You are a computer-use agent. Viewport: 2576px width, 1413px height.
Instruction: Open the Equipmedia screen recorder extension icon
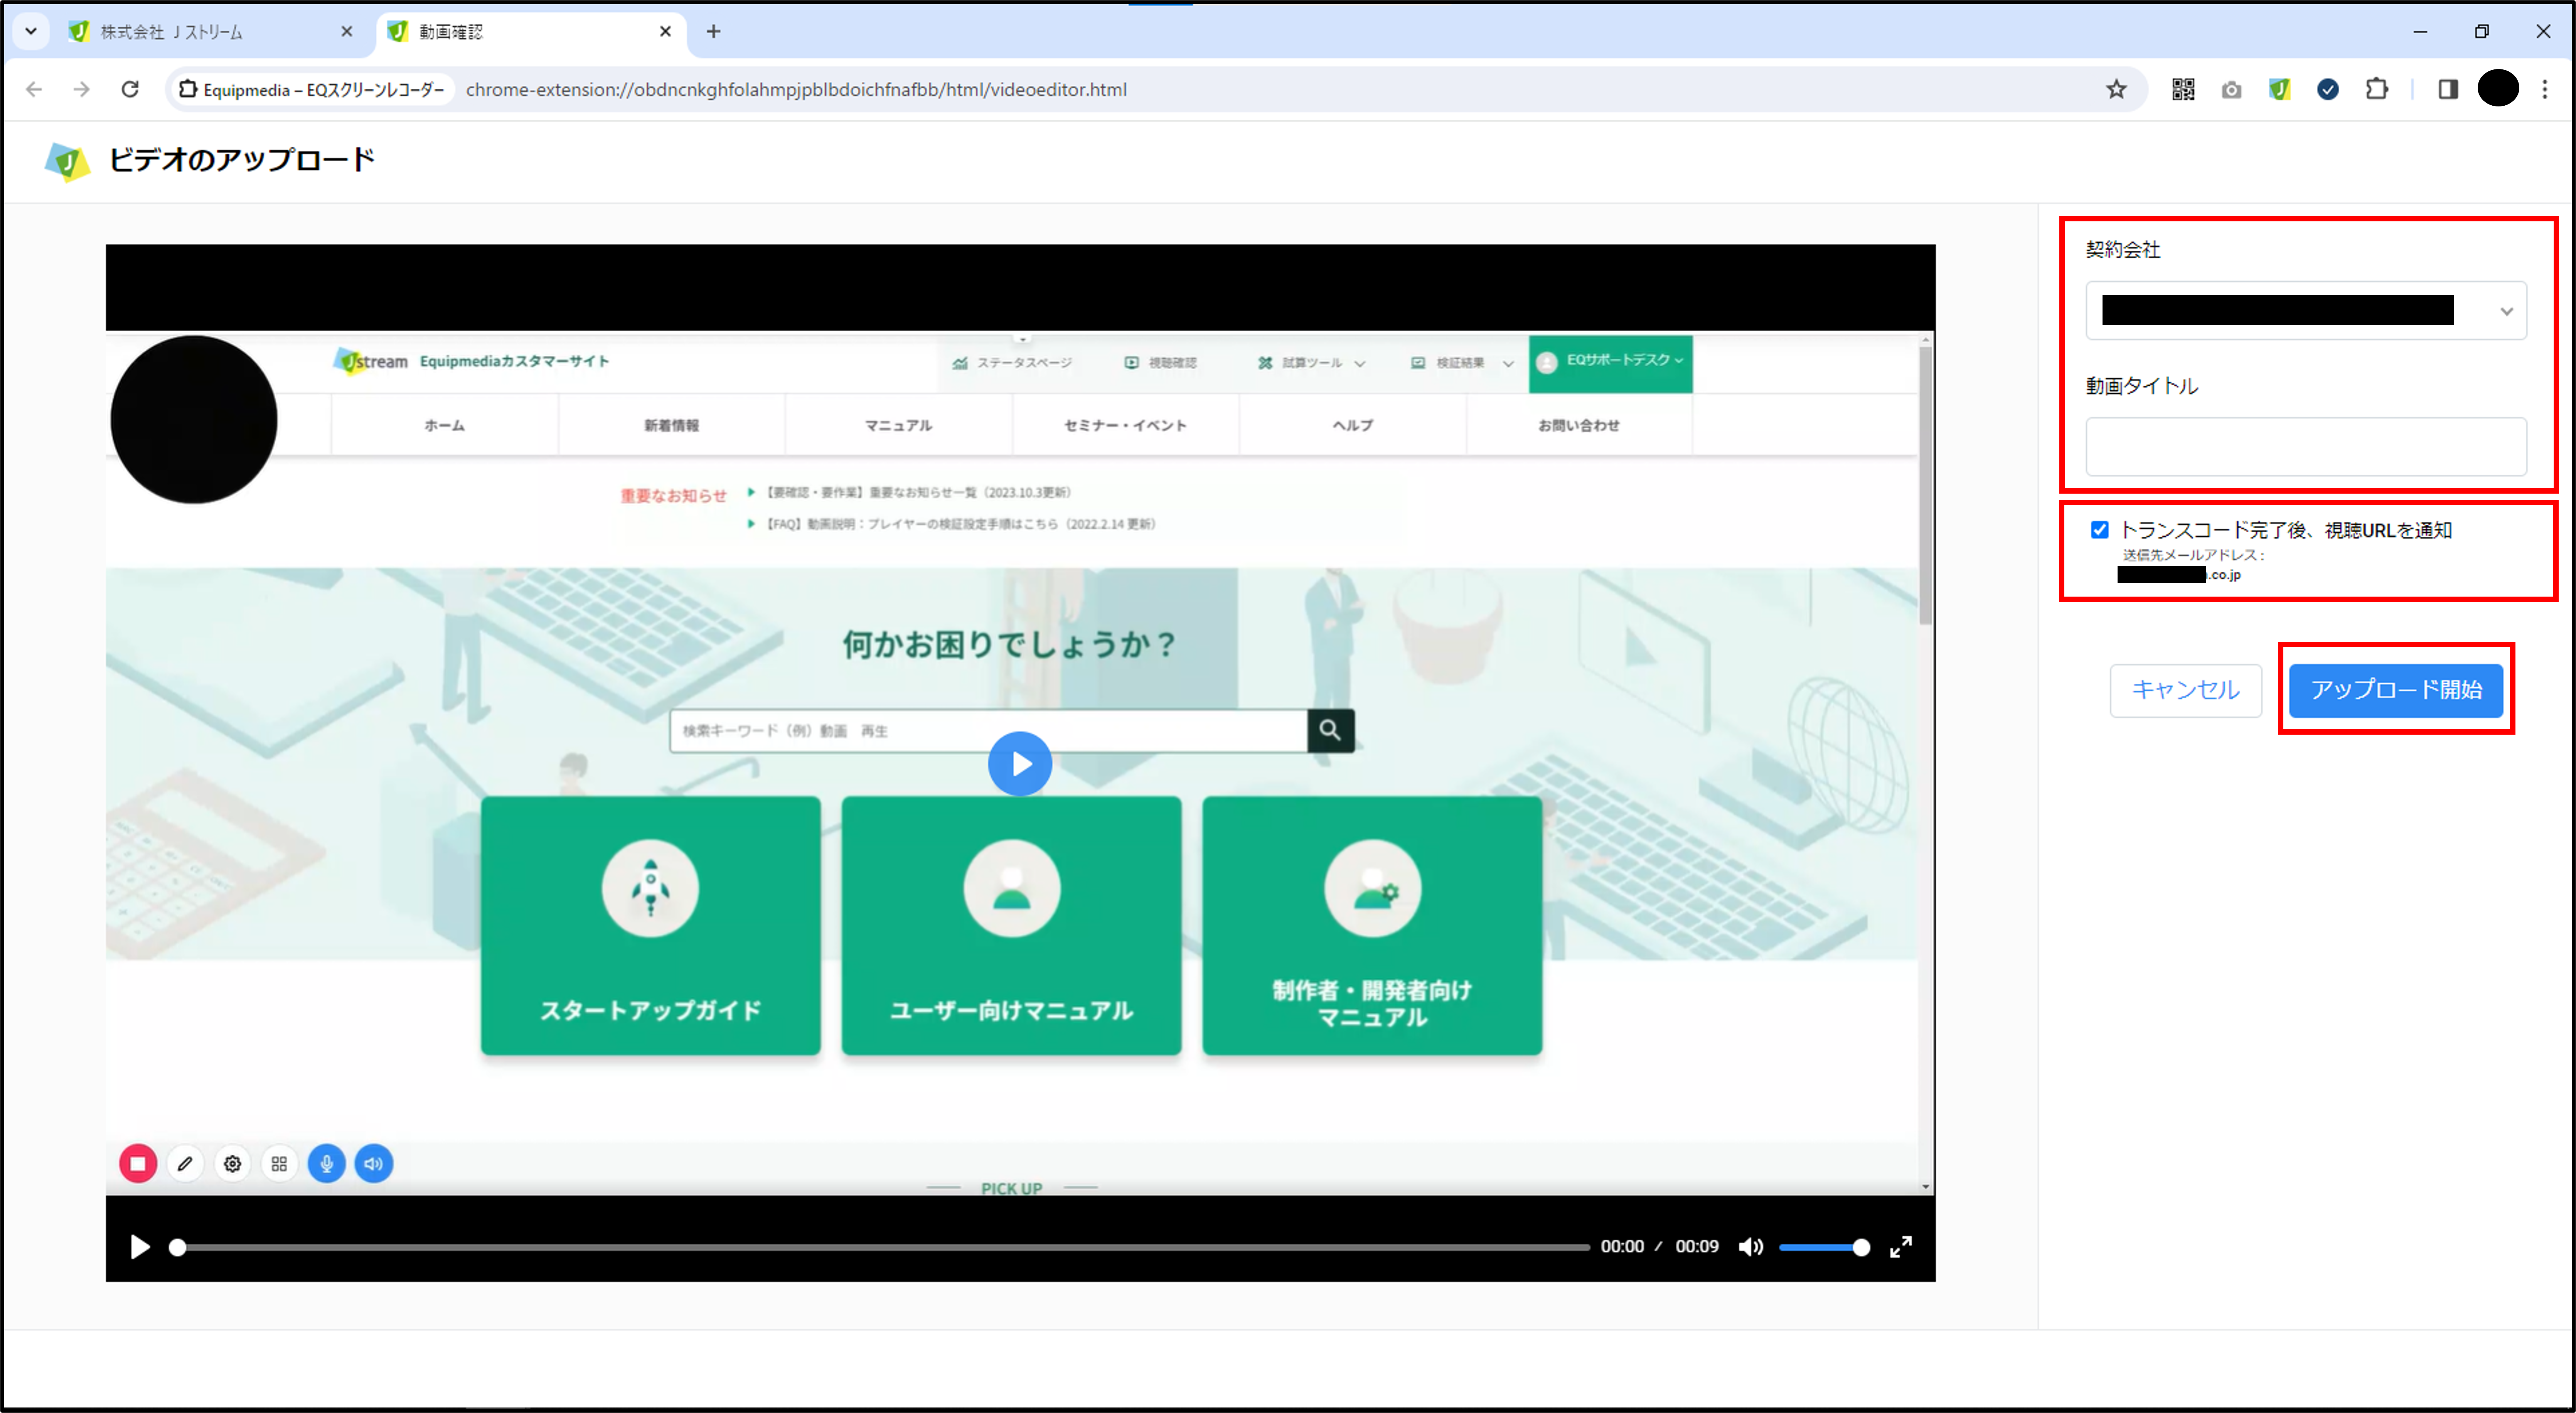pyautogui.click(x=2279, y=89)
